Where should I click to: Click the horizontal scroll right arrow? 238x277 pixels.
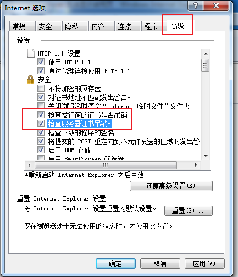[x=196, y=165]
